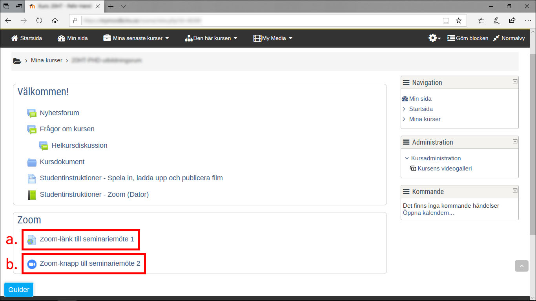Open the Mina senaste kurser dropdown
The image size is (536, 301).
coord(136,38)
